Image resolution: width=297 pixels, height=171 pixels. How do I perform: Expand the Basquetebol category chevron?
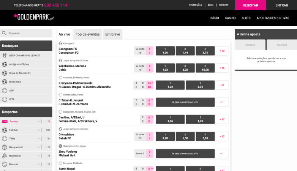click(38, 147)
